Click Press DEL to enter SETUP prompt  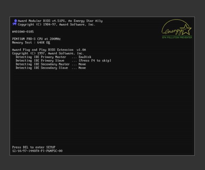[33, 147]
